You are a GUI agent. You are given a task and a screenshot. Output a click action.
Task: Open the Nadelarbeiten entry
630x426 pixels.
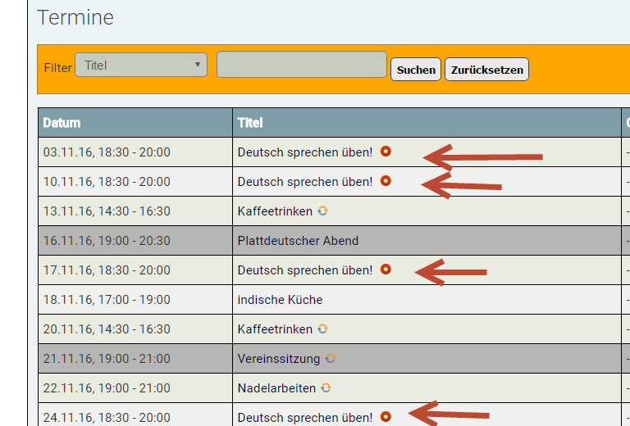276,387
